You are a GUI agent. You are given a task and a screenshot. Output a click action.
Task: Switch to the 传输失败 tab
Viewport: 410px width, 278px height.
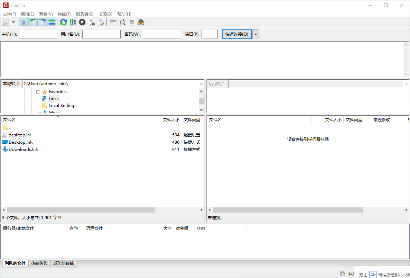coord(39,263)
